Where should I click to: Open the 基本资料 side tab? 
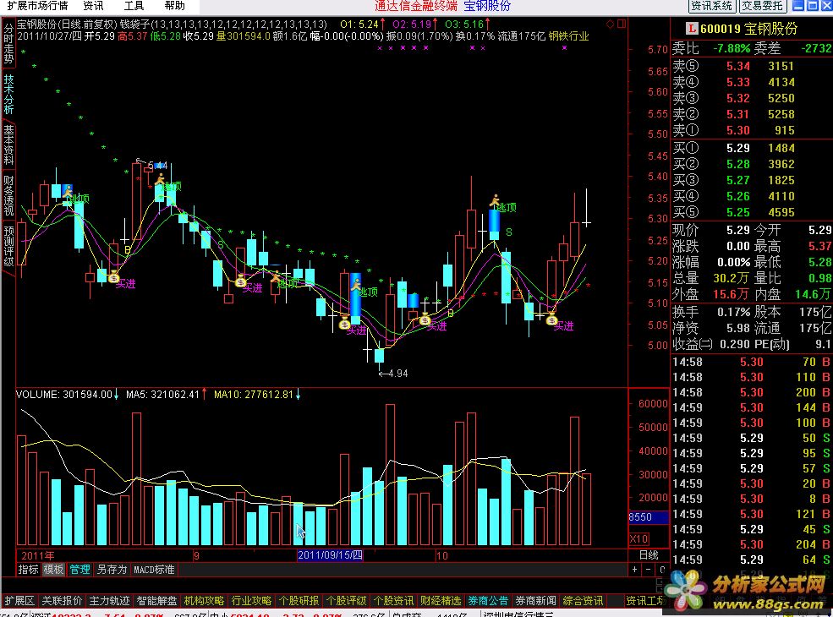tap(8, 145)
